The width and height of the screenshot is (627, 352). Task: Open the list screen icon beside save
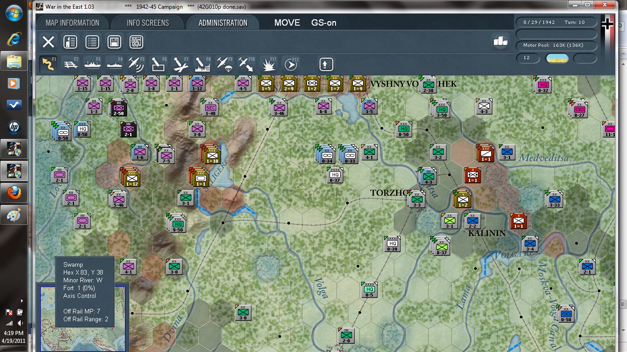pos(92,42)
